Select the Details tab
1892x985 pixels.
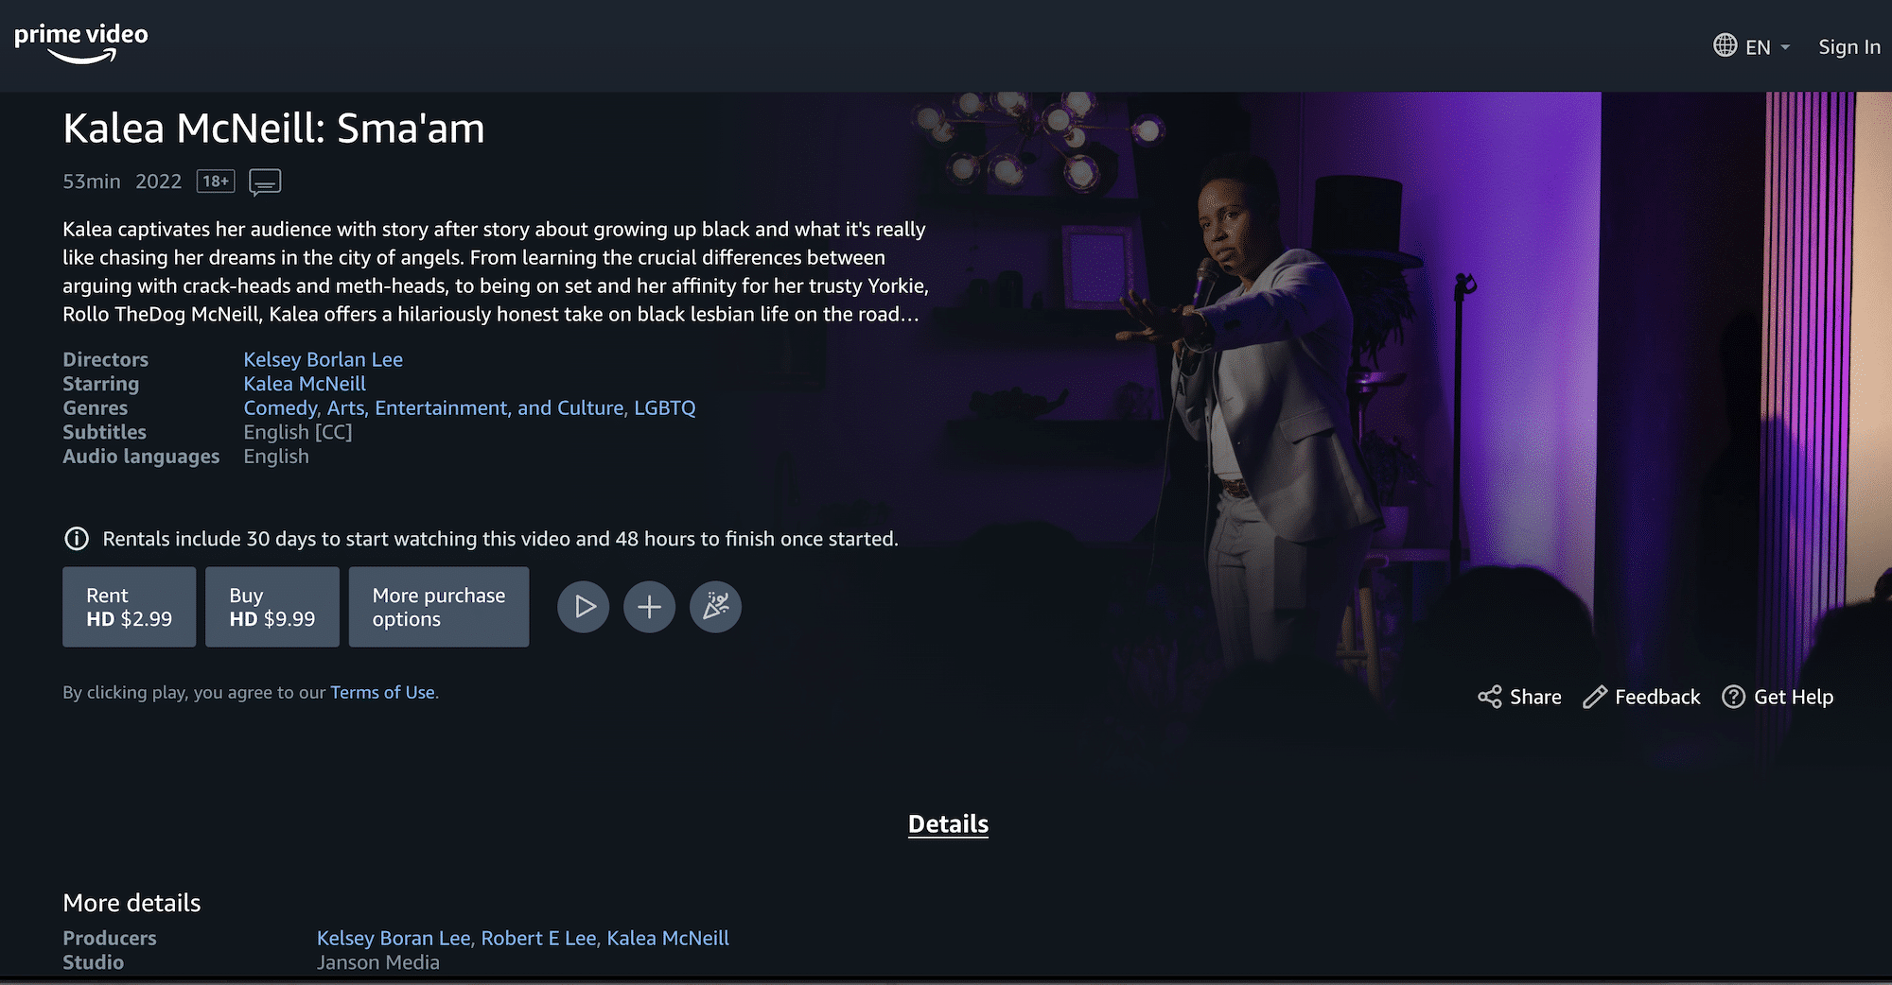[x=948, y=824]
